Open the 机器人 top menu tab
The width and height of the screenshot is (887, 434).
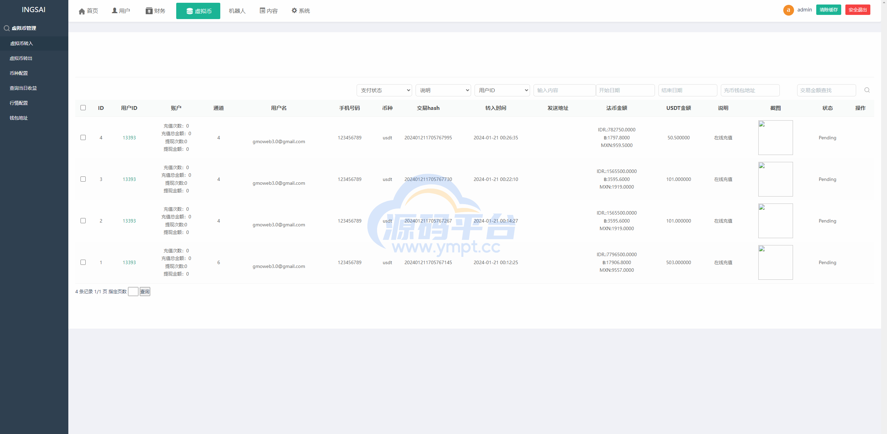[237, 11]
